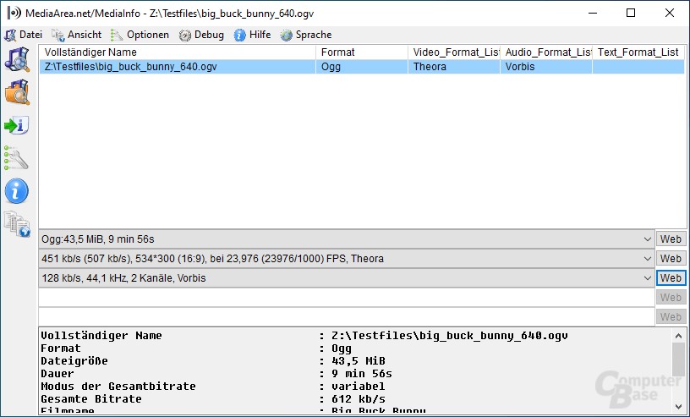This screenshot has width=690, height=417.
Task: Click the details pane scroll down arrow
Action: point(678,407)
